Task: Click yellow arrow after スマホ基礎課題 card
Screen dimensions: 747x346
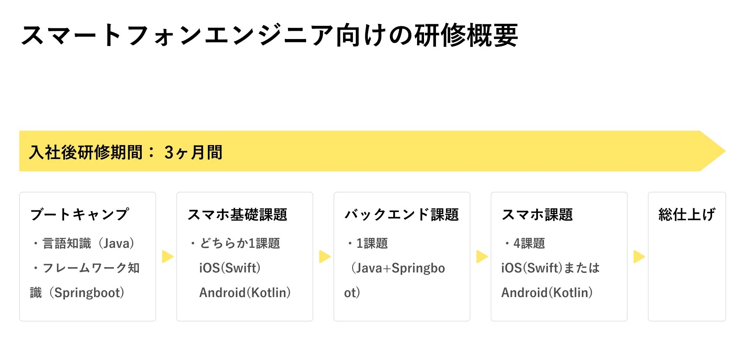Action: (324, 256)
